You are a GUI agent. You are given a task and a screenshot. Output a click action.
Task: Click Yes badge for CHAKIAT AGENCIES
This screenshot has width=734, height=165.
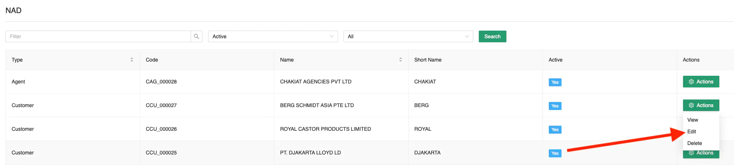coord(555,82)
